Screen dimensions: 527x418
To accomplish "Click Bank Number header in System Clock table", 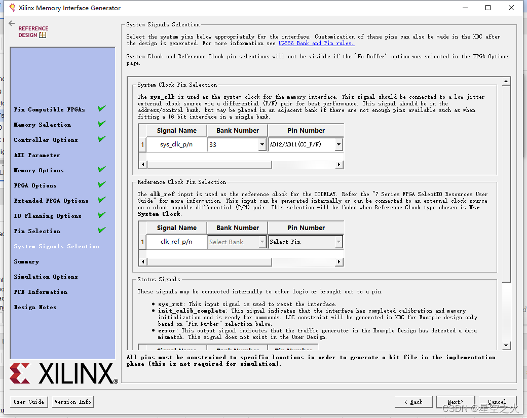I will pyautogui.click(x=237, y=130).
